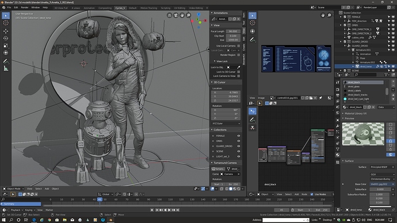Open File Explorer from the taskbar

click(x=64, y=220)
